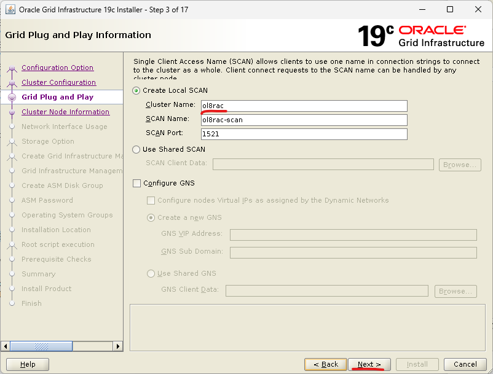Click the Operating System Groups step label

67,215
